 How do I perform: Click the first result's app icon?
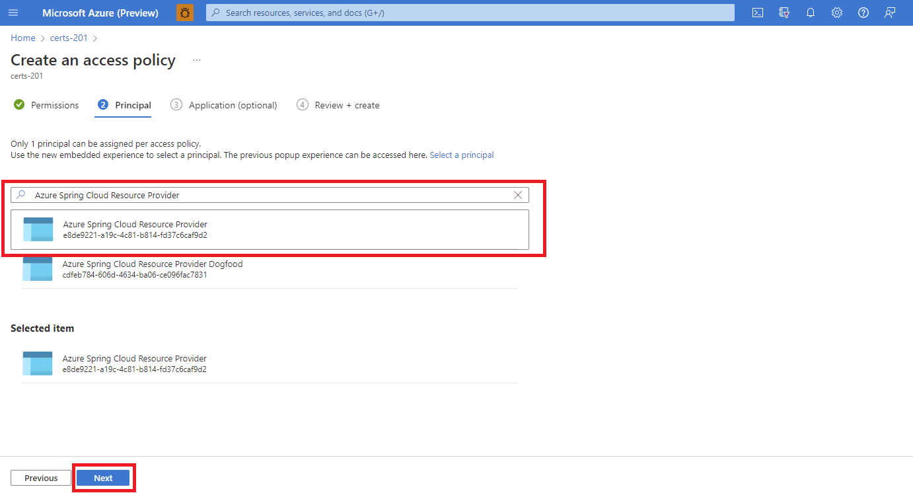[38, 229]
